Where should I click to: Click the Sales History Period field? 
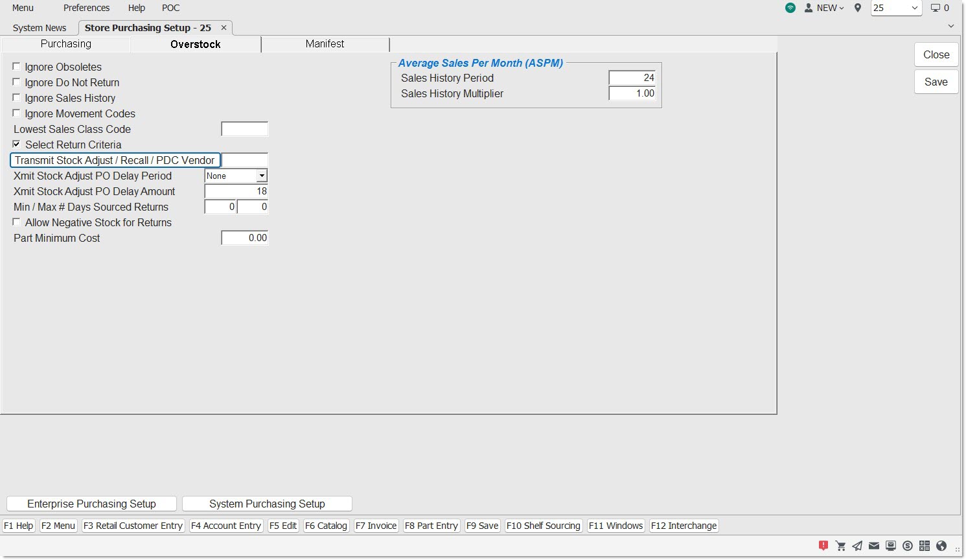tap(632, 78)
